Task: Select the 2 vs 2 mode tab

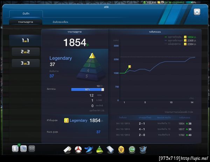Action: [x=26, y=52]
